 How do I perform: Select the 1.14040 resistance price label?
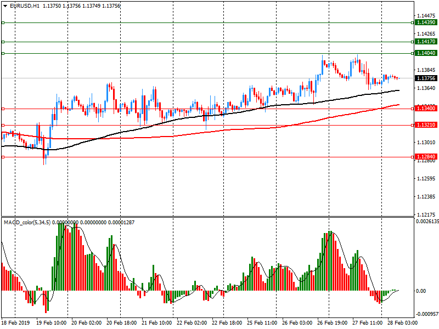click(x=426, y=53)
